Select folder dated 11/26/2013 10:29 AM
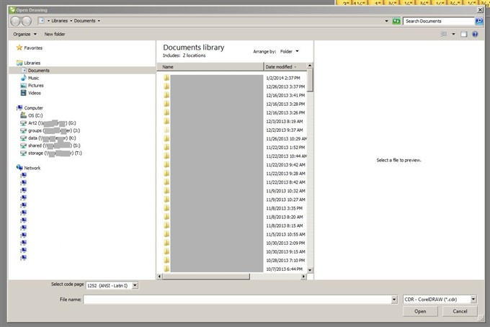This screenshot has height=327, width=490. (x=231, y=139)
